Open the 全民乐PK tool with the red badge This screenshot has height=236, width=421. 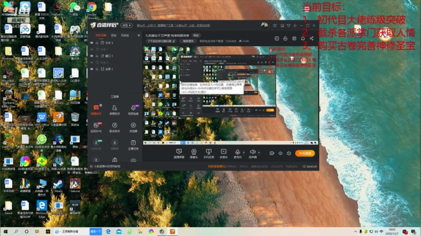tap(96, 127)
